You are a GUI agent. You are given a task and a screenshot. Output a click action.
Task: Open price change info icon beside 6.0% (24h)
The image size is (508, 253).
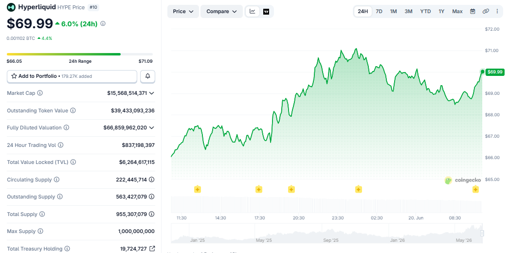(103, 24)
